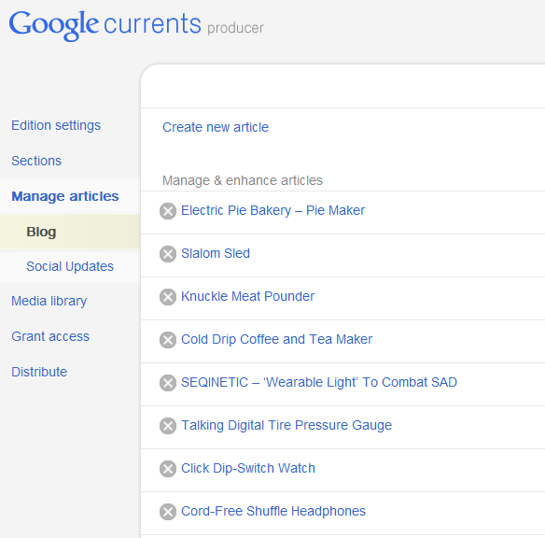This screenshot has width=545, height=538.
Task: Open Social Updates subsection
Action: pyautogui.click(x=70, y=266)
